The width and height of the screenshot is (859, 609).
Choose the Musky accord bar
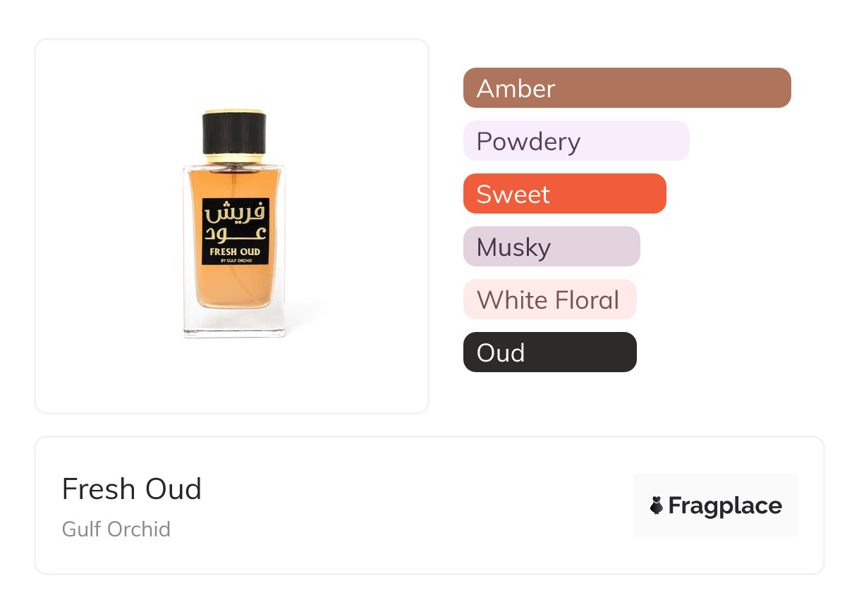551,247
